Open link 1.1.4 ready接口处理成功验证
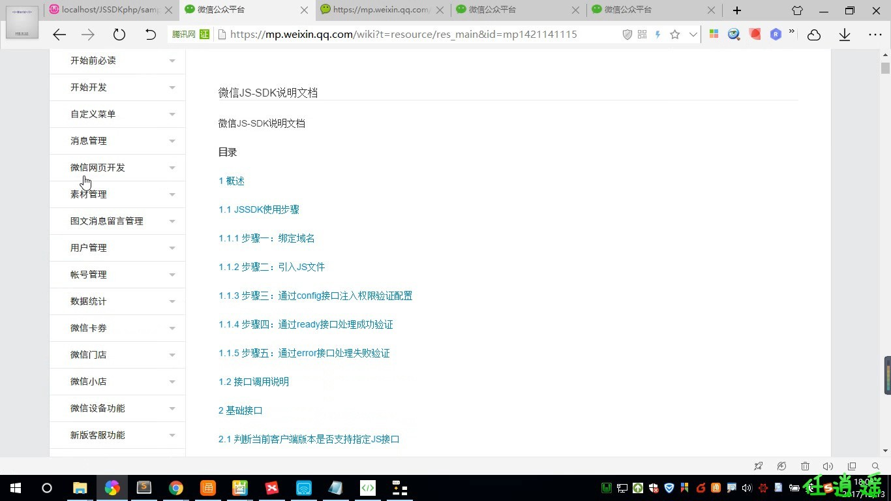The width and height of the screenshot is (891, 501). tap(306, 324)
